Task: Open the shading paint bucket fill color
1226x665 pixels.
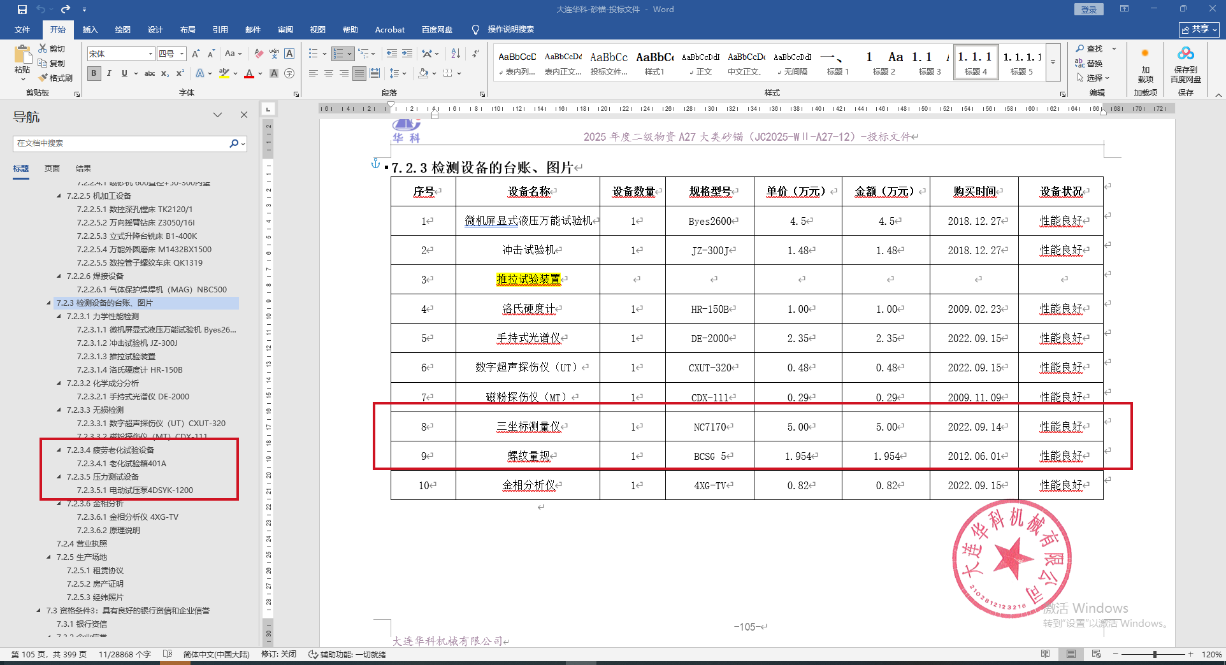Action: pyautogui.click(x=423, y=73)
